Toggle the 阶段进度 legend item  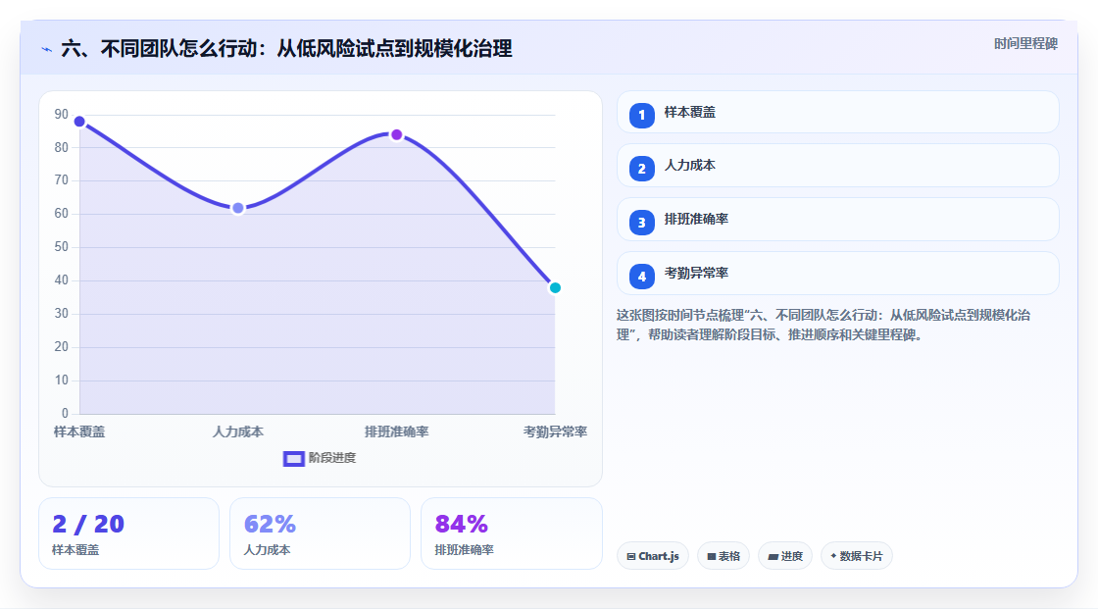click(320, 458)
